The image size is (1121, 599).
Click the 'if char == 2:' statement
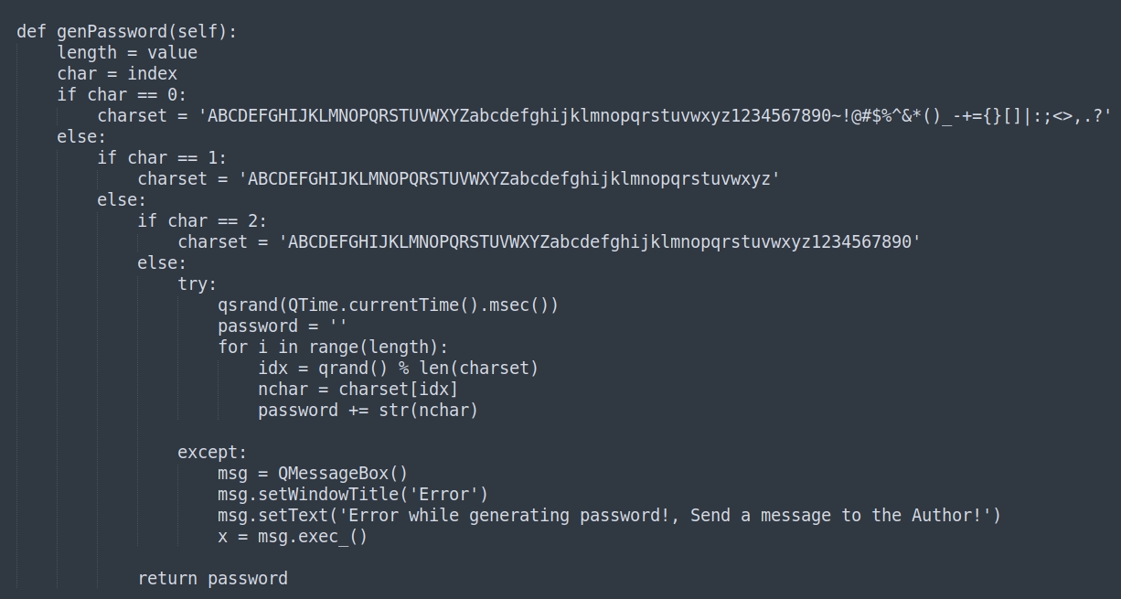tap(202, 221)
